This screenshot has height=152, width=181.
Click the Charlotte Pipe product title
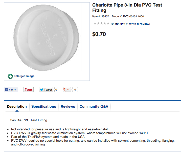pos(127,8)
